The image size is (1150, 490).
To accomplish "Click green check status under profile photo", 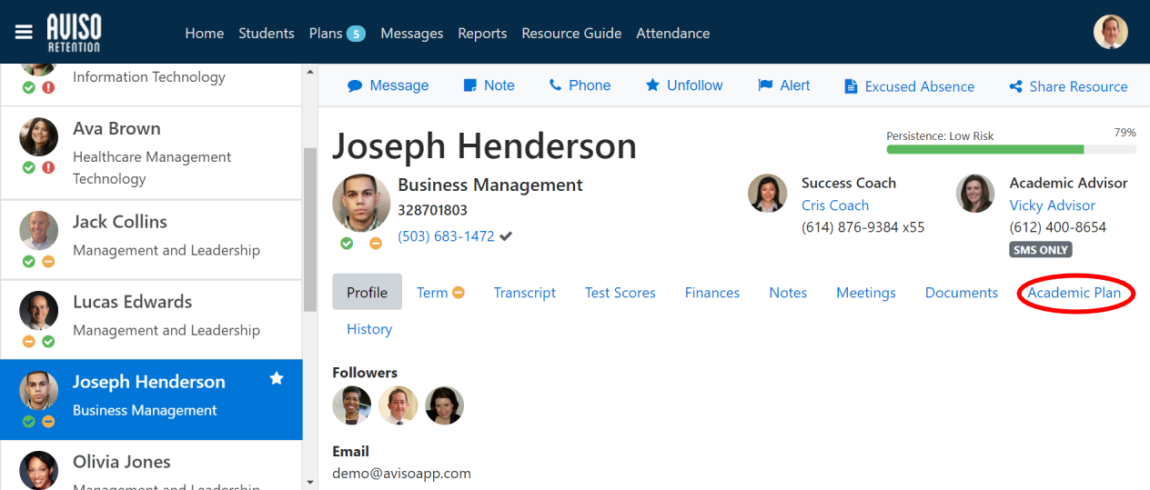I will tap(347, 243).
